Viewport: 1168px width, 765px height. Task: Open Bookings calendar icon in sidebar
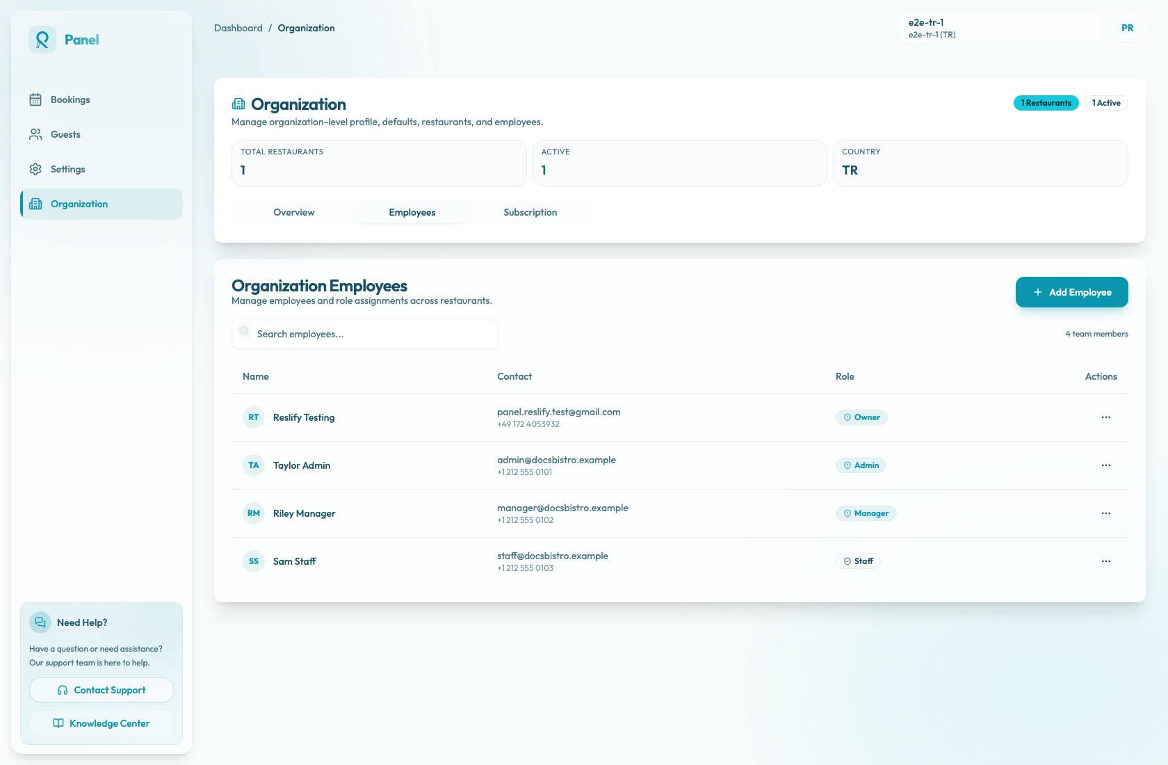(x=35, y=99)
